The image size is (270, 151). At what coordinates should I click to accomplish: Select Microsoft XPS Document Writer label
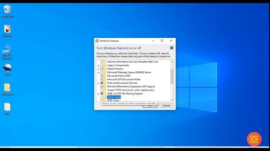[x=124, y=79]
